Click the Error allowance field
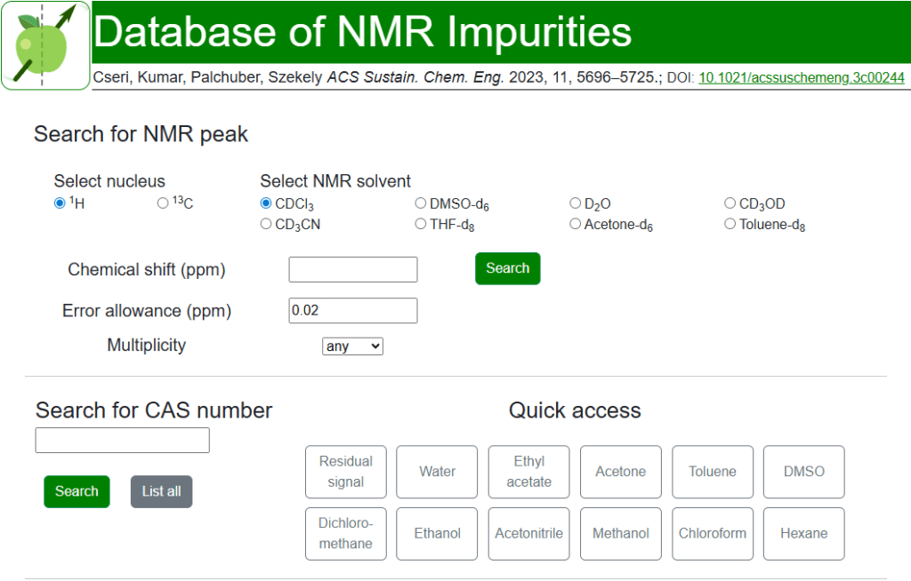 (353, 311)
